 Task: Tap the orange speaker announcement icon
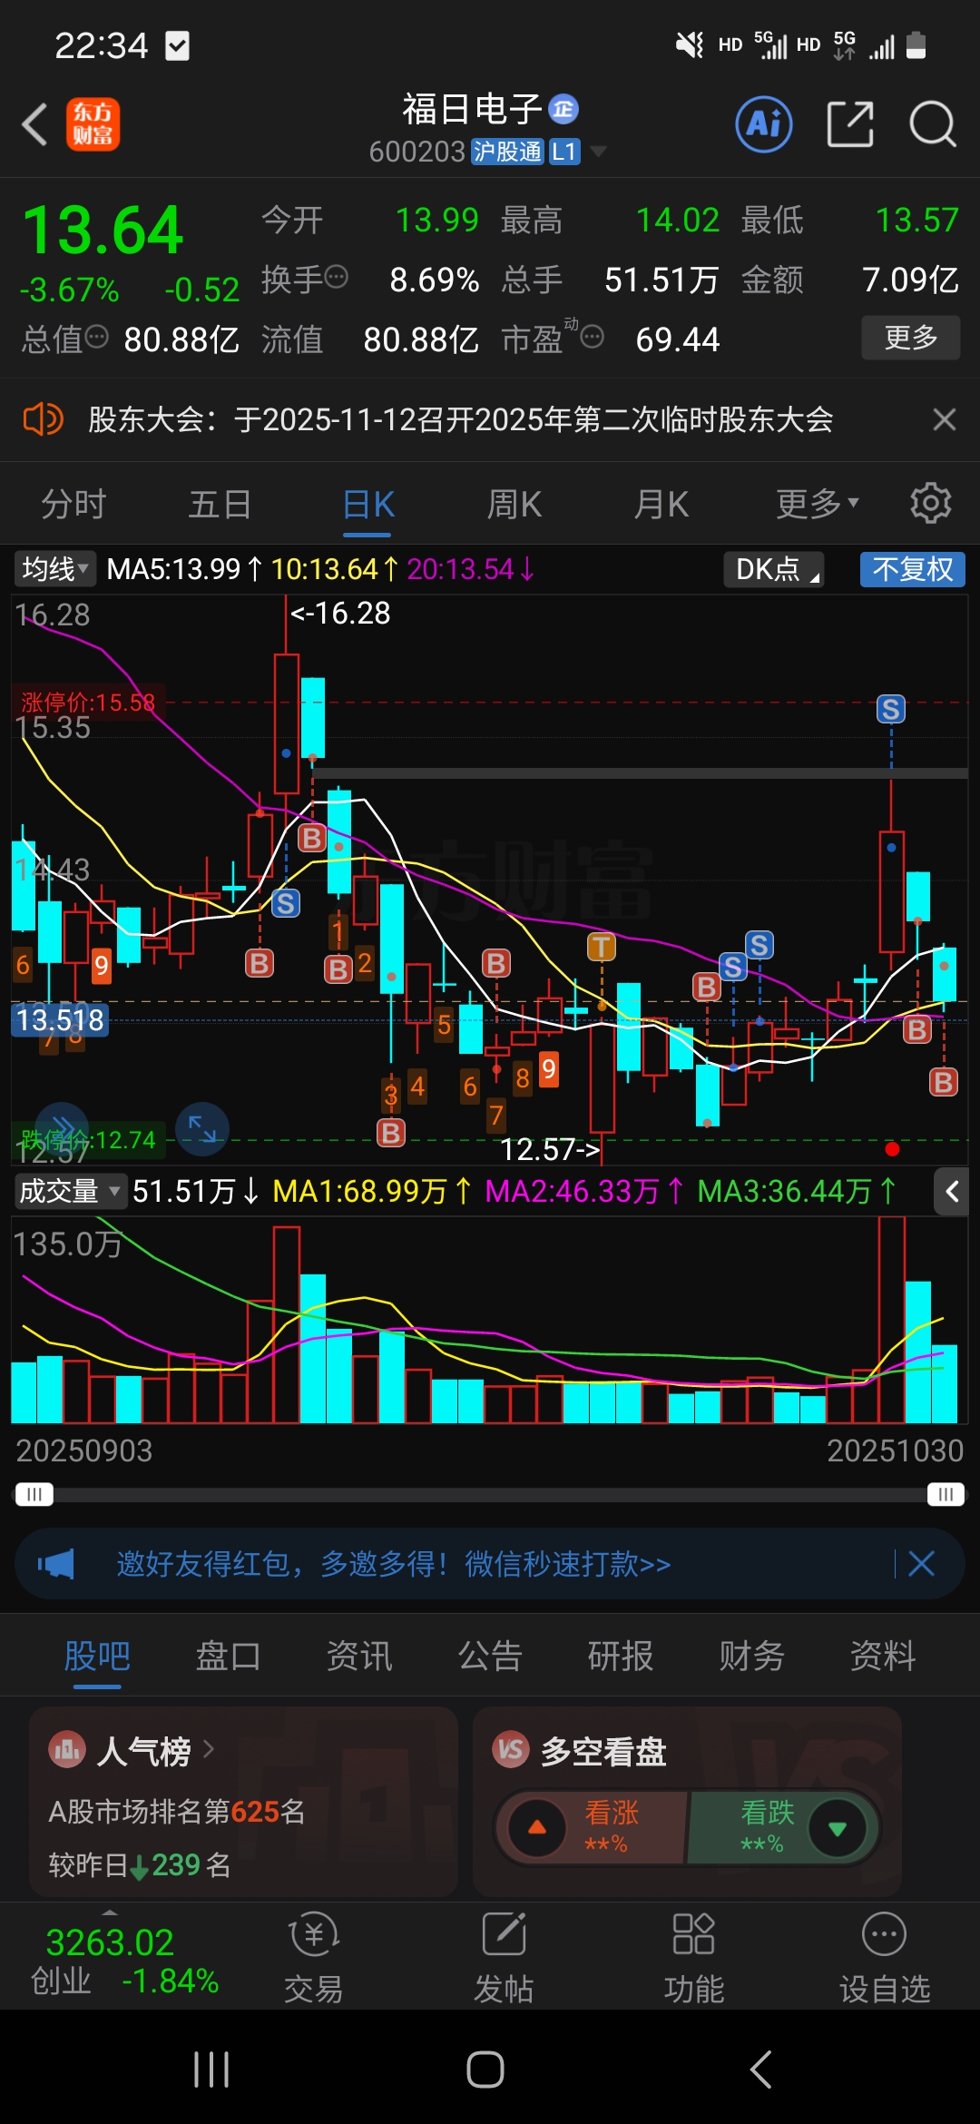(43, 419)
